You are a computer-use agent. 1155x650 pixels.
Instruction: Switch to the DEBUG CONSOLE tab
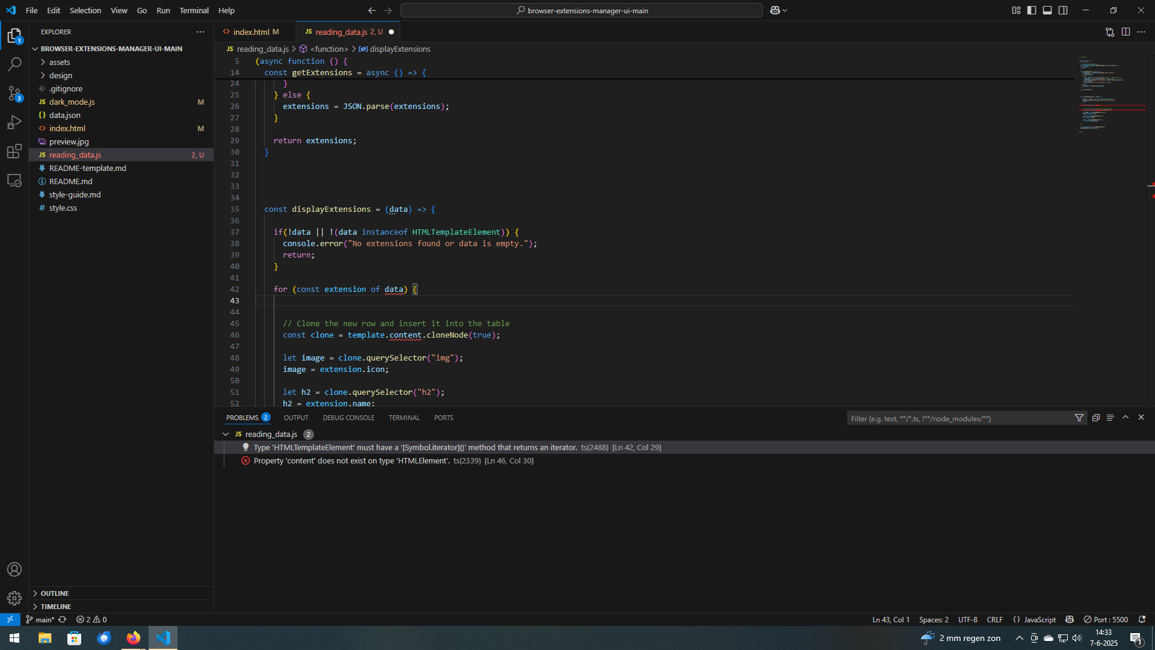pyautogui.click(x=348, y=418)
